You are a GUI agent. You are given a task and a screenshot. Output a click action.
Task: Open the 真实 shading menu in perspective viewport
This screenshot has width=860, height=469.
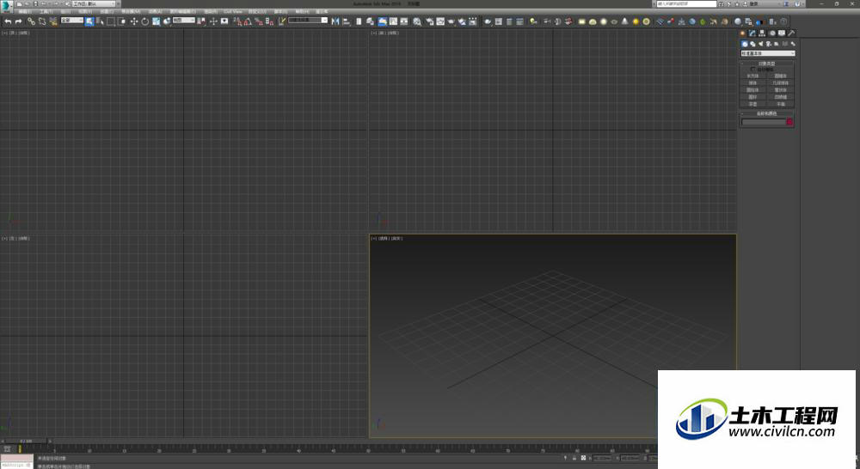397,238
